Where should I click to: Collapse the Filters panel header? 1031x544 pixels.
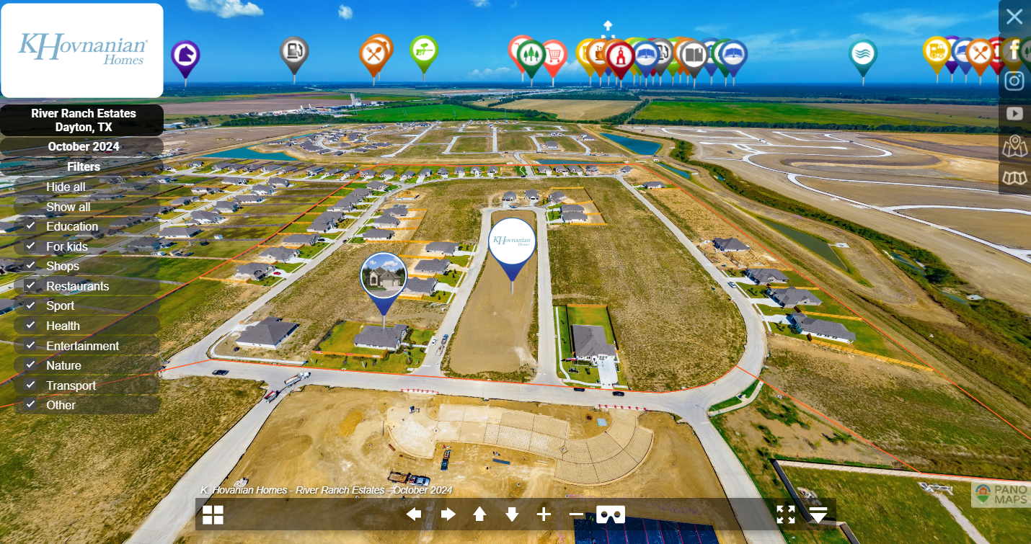click(x=84, y=166)
